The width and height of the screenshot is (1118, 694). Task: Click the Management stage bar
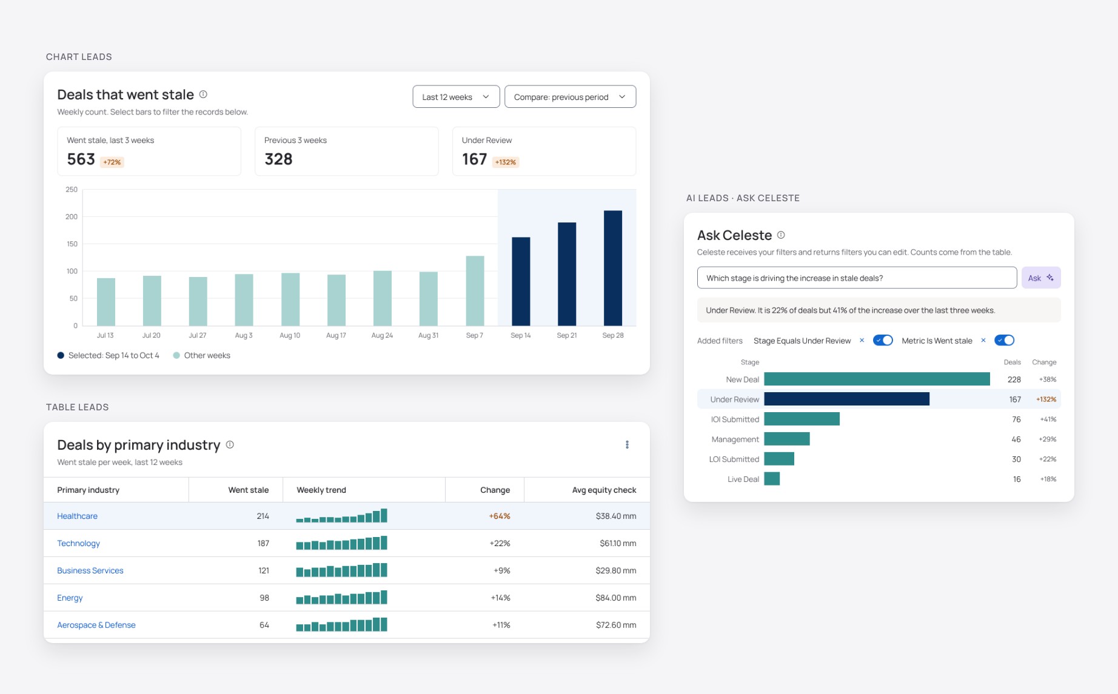click(x=787, y=439)
